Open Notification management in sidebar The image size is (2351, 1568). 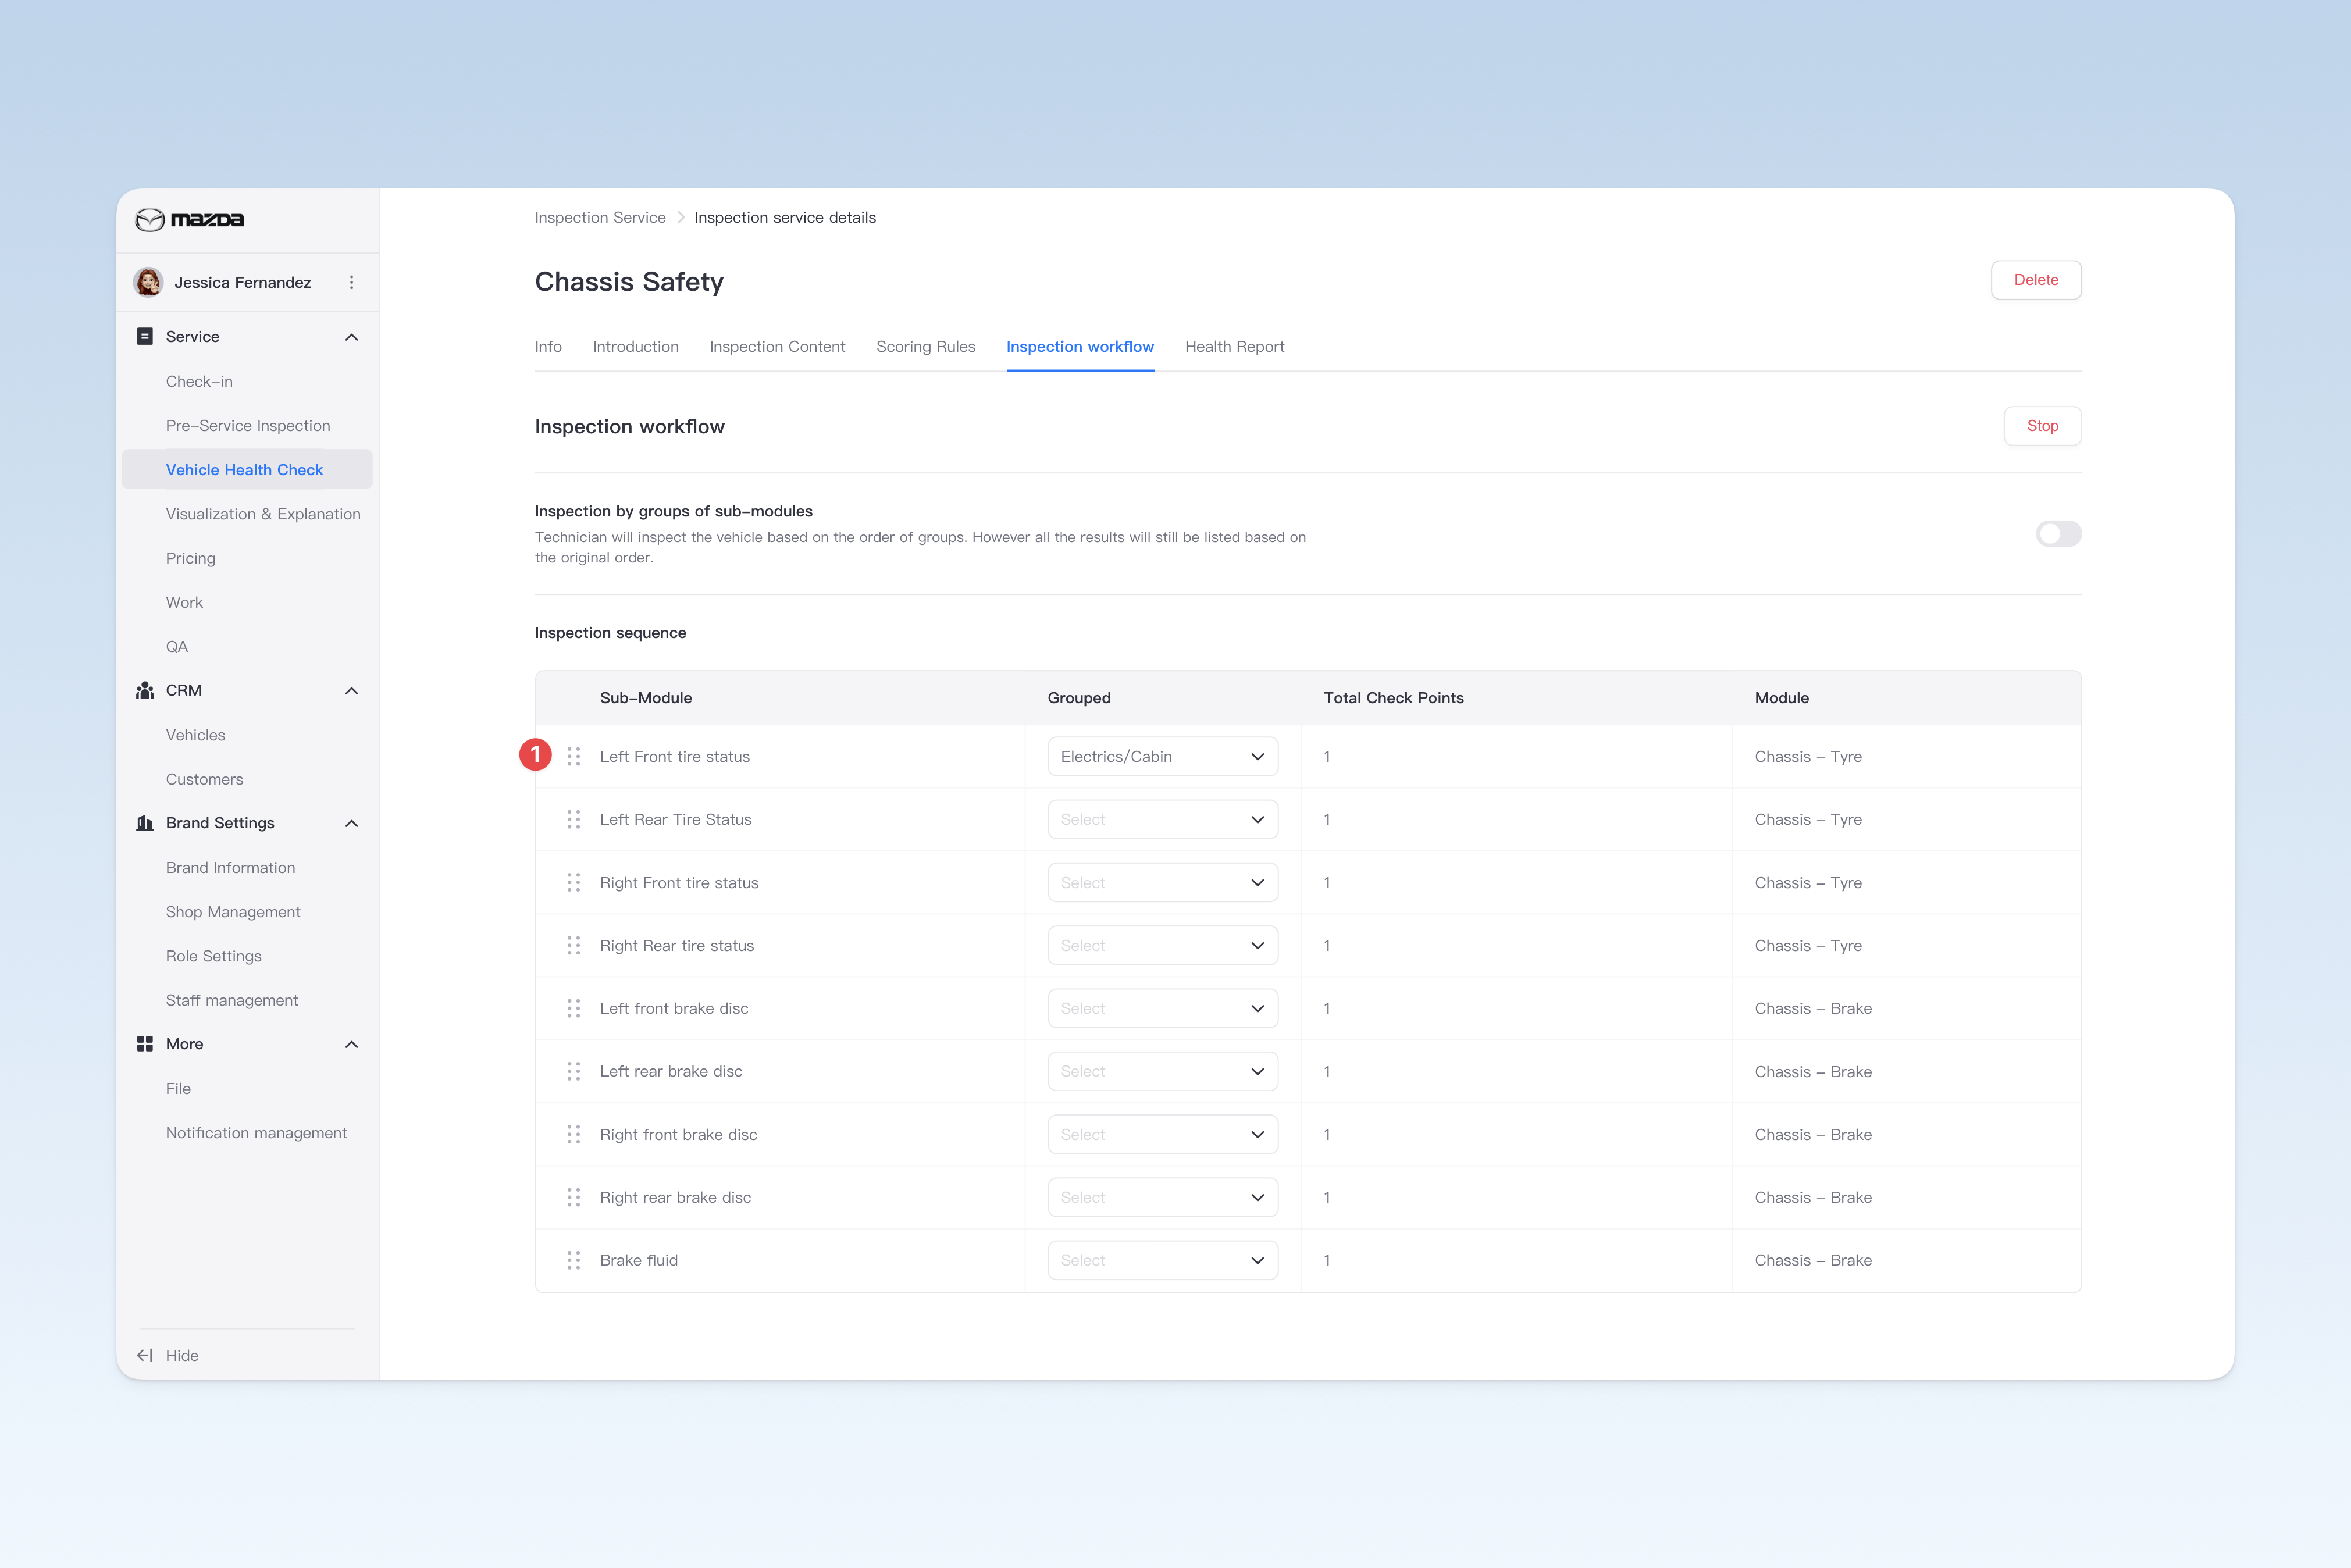(256, 1133)
